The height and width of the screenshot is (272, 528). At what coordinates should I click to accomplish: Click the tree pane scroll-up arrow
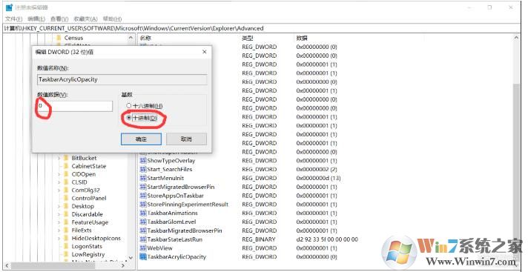click(x=131, y=38)
